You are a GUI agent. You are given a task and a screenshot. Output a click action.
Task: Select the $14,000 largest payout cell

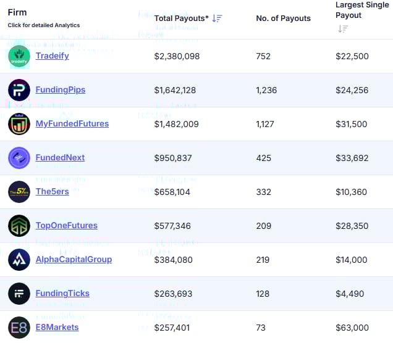click(352, 260)
